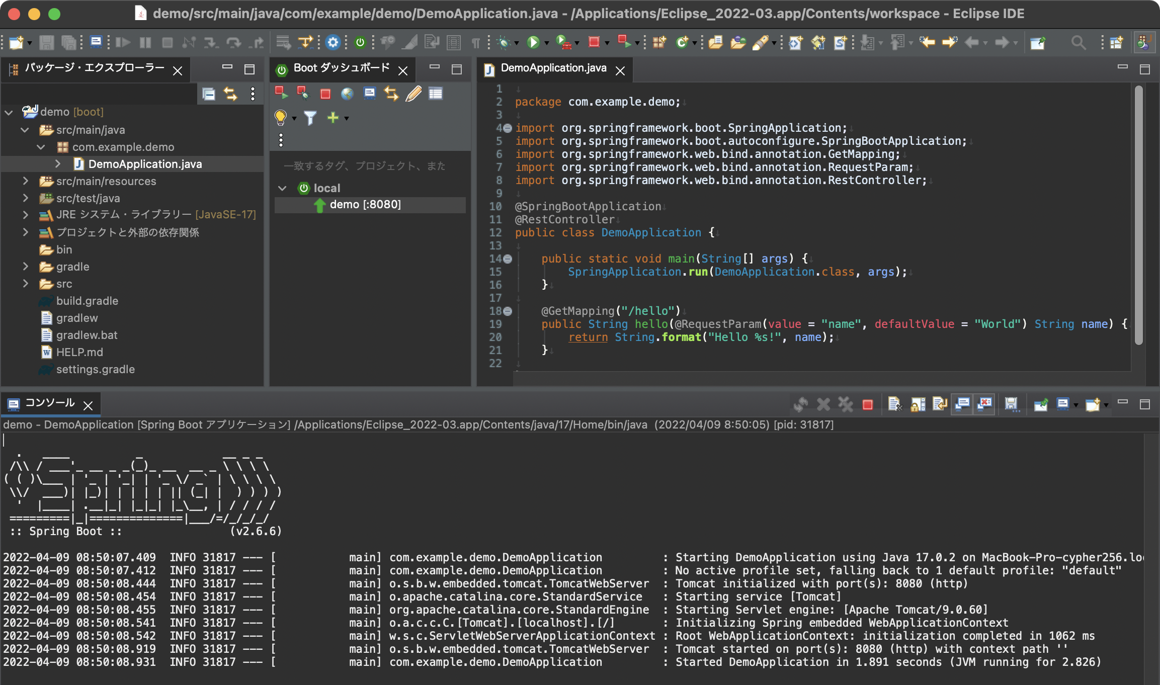Toggle Pin Console in console toolbar

(x=1040, y=404)
